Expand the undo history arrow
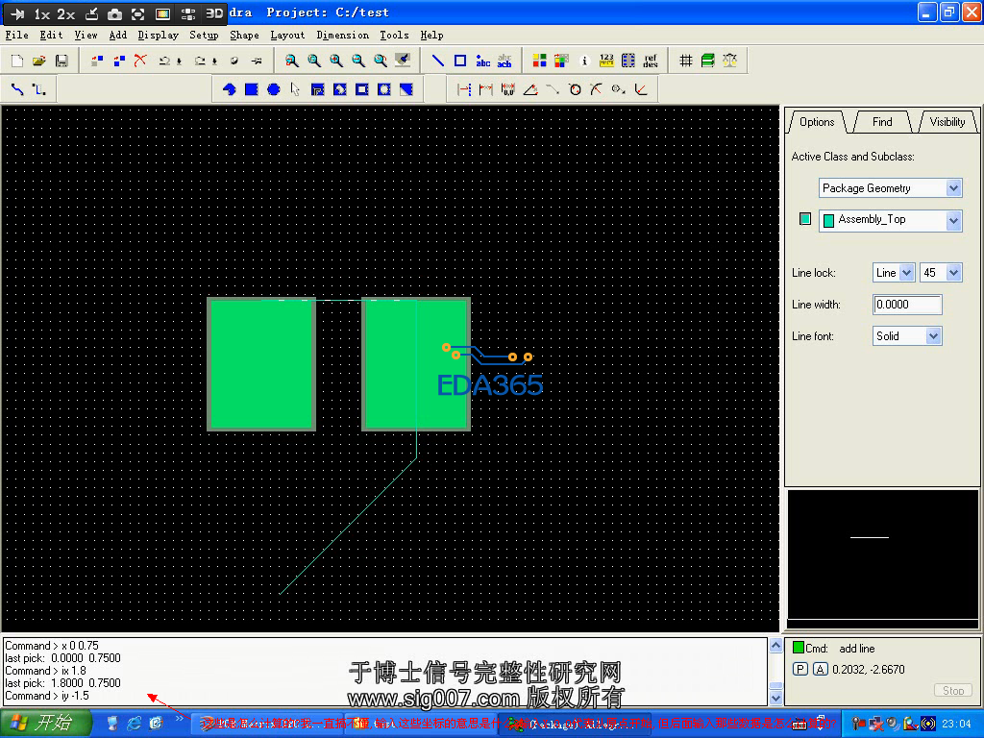This screenshot has width=984, height=738. click(x=180, y=61)
